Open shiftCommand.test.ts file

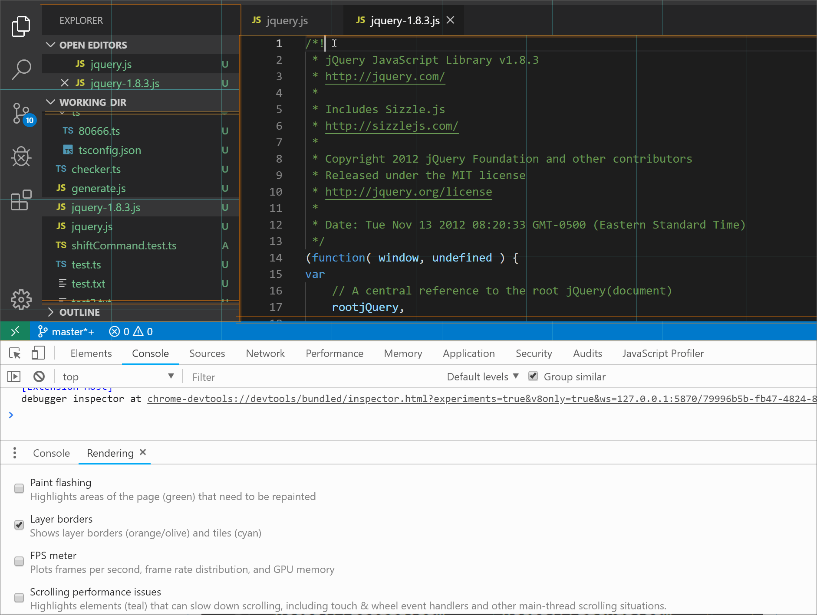click(x=141, y=245)
